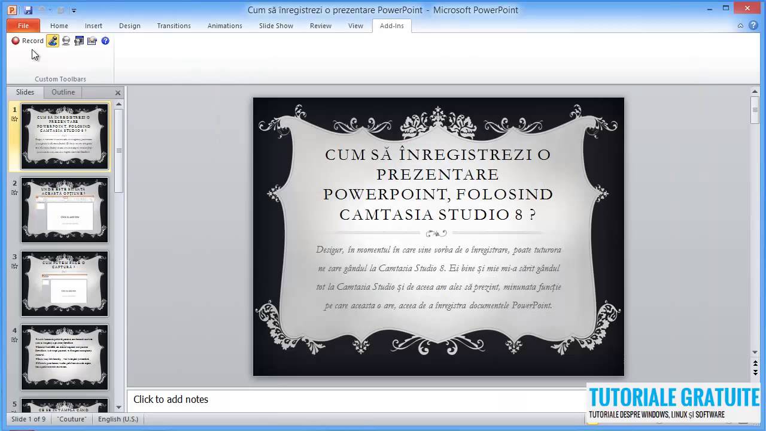Select partially visible slide 5 thumbnail
This screenshot has height=431, width=766.
click(65, 405)
